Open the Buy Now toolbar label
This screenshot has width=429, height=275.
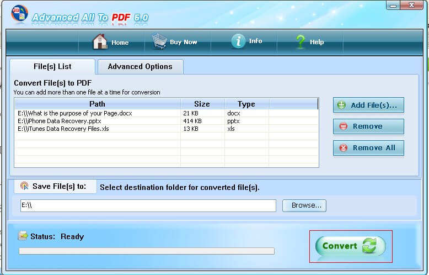pyautogui.click(x=183, y=42)
